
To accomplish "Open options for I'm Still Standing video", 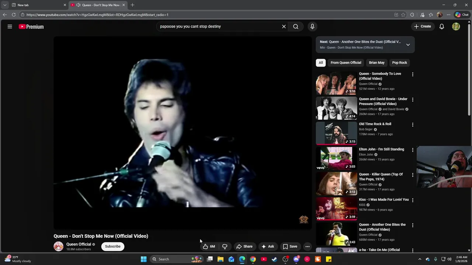I will (413, 150).
